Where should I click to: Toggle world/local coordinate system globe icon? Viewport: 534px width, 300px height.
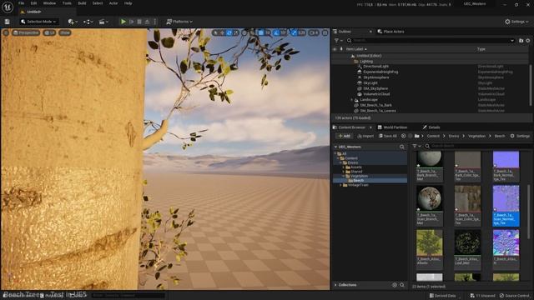244,33
